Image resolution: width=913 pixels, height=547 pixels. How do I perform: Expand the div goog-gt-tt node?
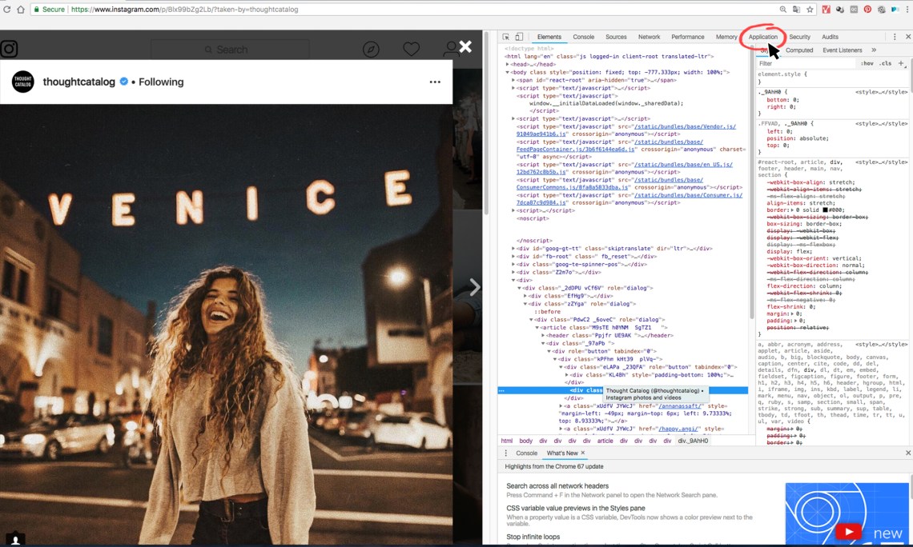click(513, 248)
